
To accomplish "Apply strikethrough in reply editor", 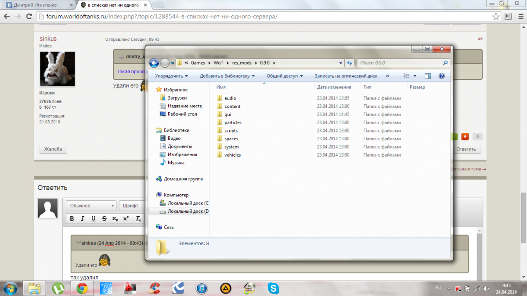I will [104, 219].
